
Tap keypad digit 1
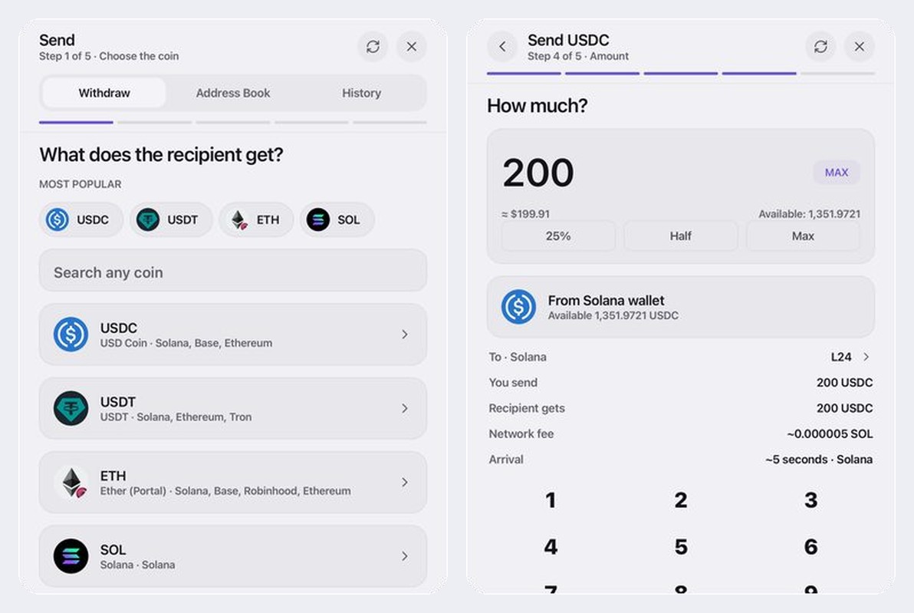click(x=551, y=500)
